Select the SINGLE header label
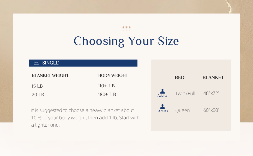 point(50,63)
